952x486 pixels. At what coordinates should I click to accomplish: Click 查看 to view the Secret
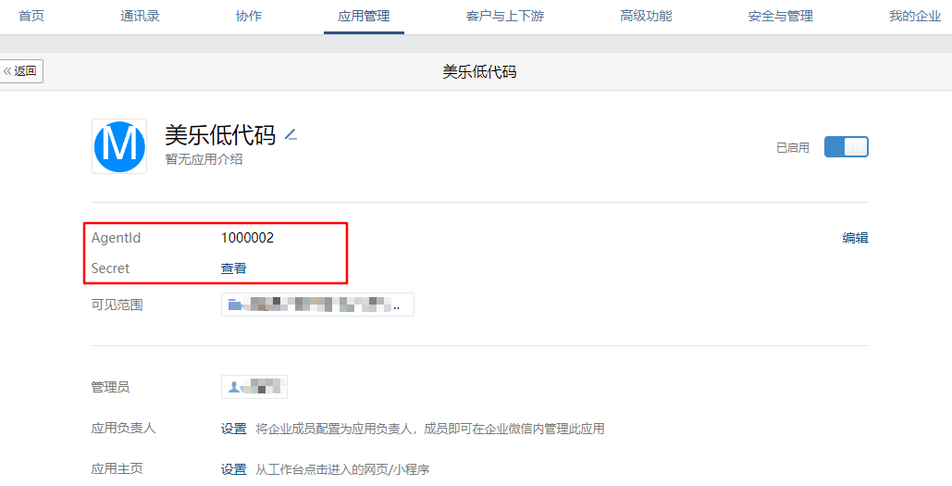click(233, 268)
